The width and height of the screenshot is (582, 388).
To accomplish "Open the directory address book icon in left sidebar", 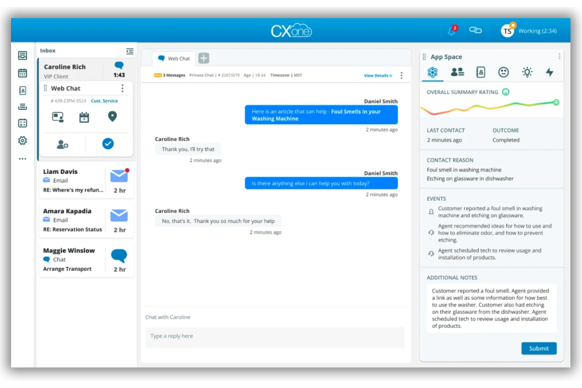I will (23, 91).
